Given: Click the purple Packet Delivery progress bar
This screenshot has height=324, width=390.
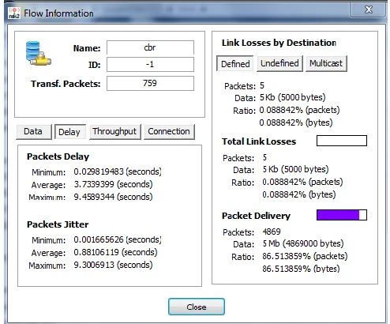Looking at the screenshot, I should (342, 215).
